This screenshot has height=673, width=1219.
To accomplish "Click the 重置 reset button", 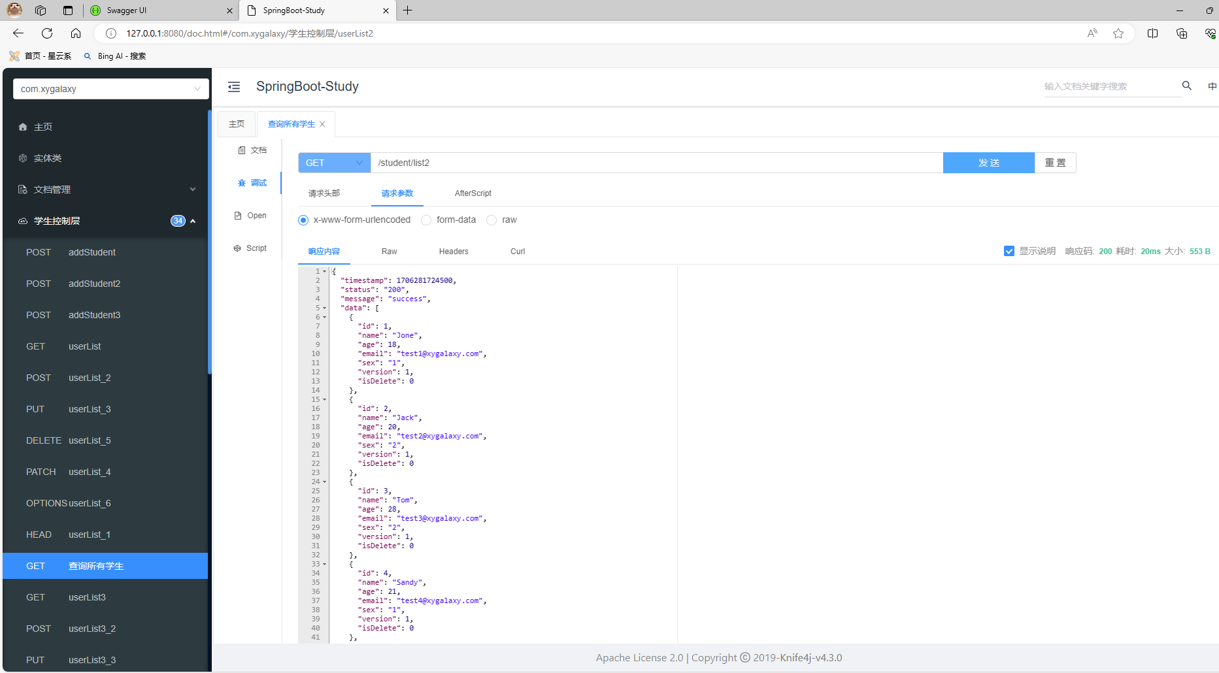I will click(1056, 163).
